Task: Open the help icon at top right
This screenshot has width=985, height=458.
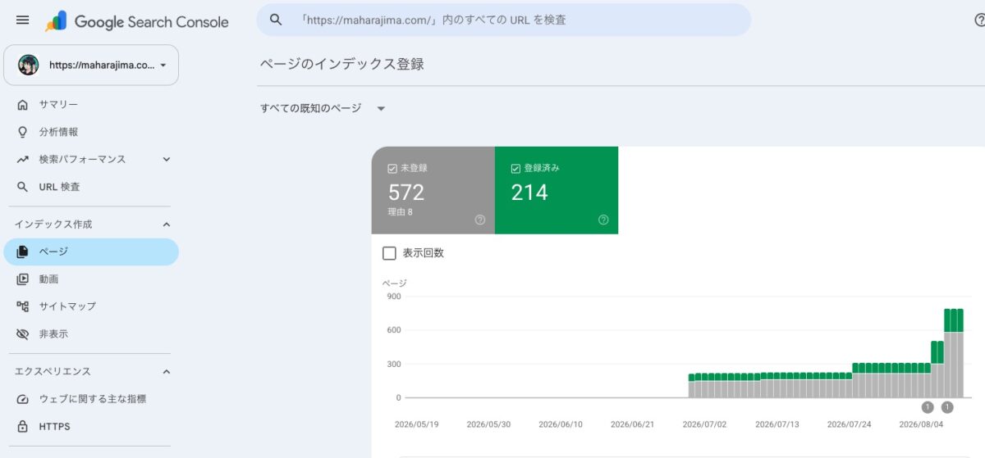Action: pyautogui.click(x=979, y=20)
